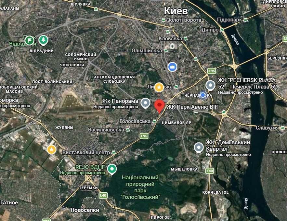Viewport: 287px width, 221px height.
Task: Select the Жк Панорама gray location pin
Action: click(146, 104)
